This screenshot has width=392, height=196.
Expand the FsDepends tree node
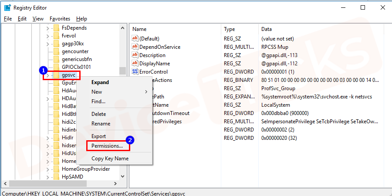(48, 28)
